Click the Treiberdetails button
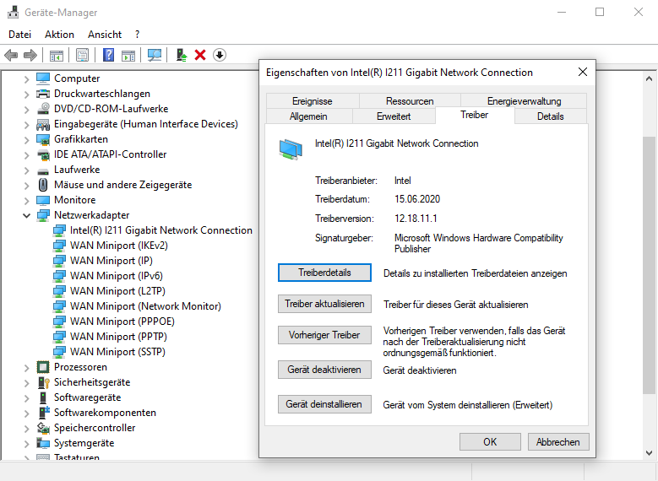The height and width of the screenshot is (481, 658). click(324, 273)
